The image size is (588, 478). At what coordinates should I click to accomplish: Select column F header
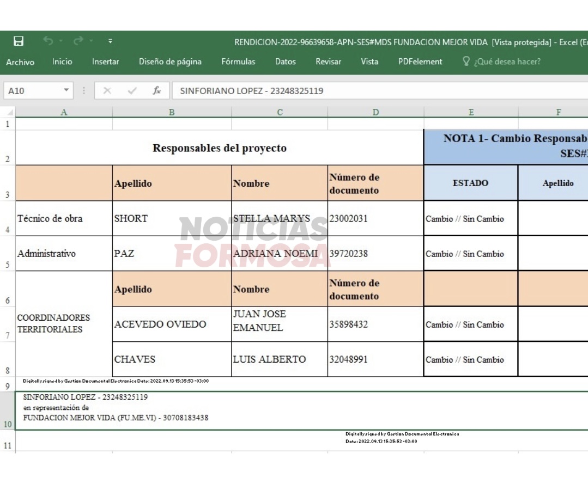pyautogui.click(x=553, y=112)
